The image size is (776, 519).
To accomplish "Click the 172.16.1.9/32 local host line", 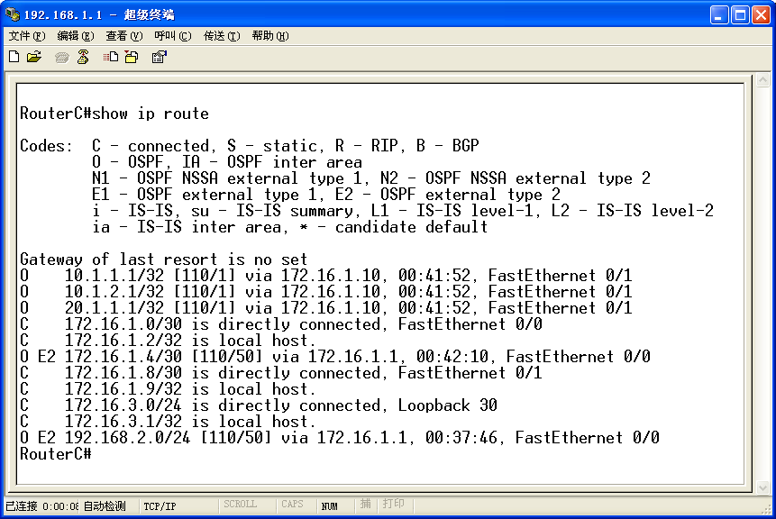I will click(168, 389).
